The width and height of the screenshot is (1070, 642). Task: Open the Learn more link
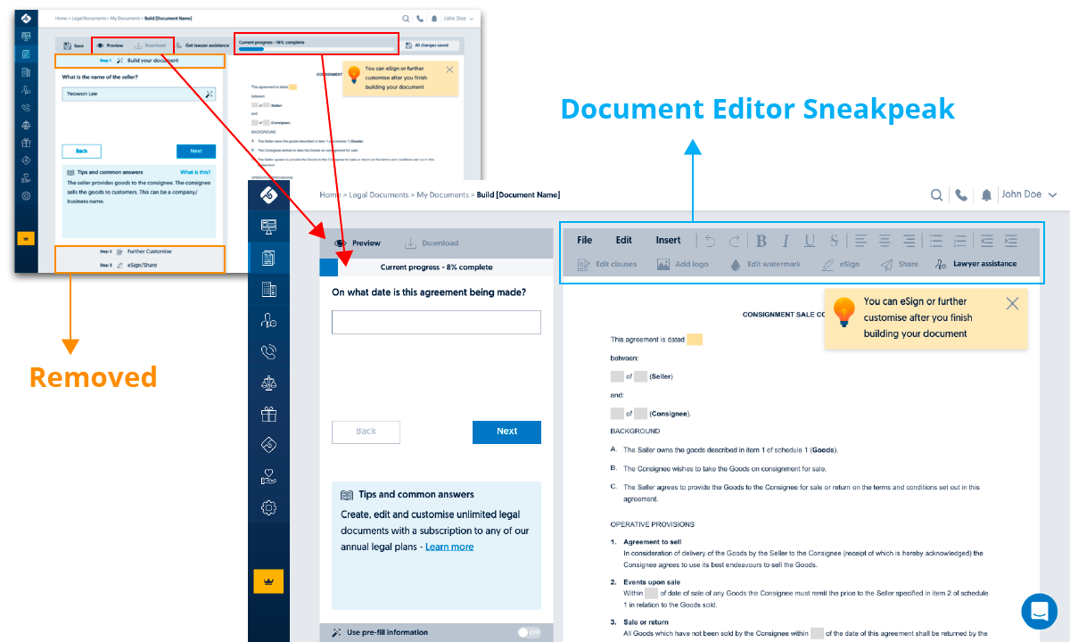point(449,547)
